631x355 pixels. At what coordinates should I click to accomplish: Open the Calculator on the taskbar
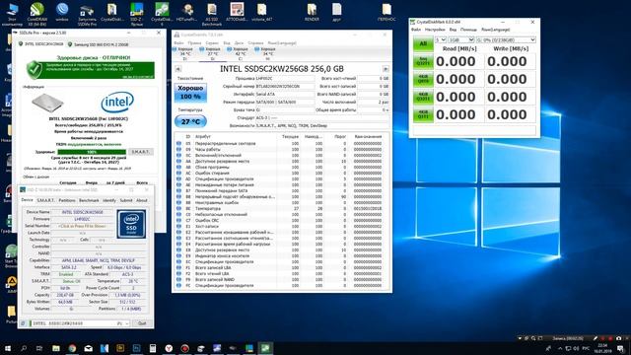[x=153, y=348]
